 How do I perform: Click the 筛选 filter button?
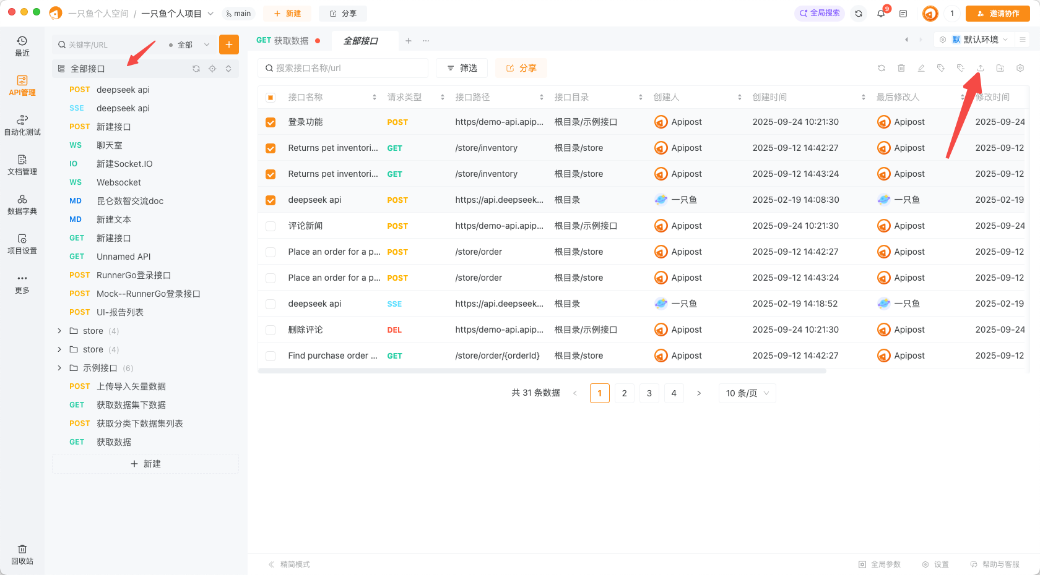click(462, 68)
